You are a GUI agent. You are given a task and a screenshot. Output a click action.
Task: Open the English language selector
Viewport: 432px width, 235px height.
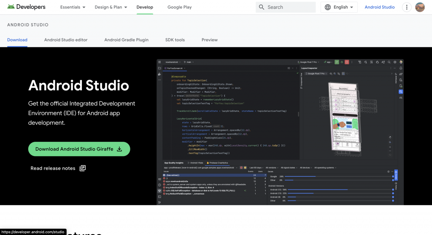(x=339, y=7)
